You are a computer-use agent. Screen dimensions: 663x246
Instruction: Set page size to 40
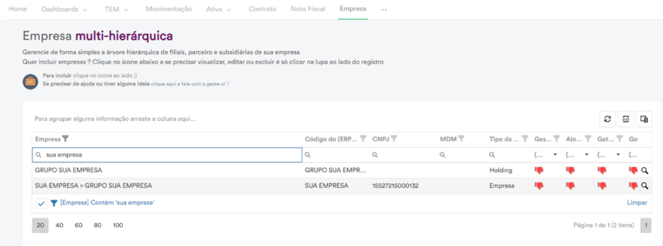pyautogui.click(x=59, y=225)
